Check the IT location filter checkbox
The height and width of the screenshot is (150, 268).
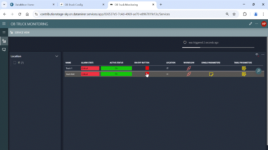point(15,62)
